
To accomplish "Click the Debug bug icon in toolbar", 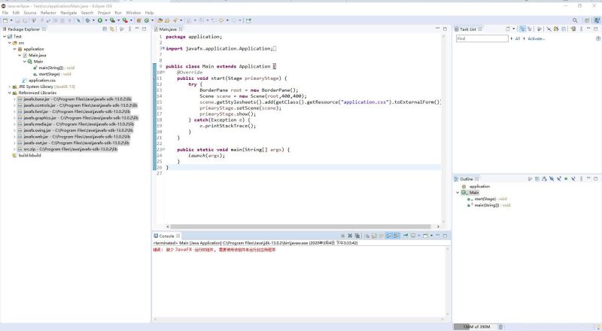I will pos(87,20).
